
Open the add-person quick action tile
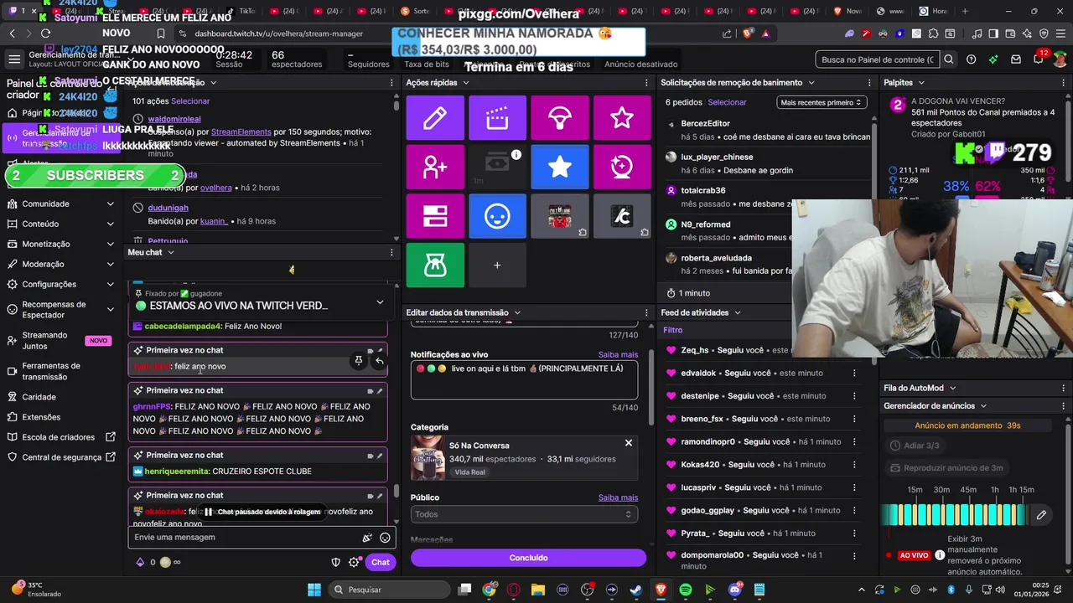435,167
